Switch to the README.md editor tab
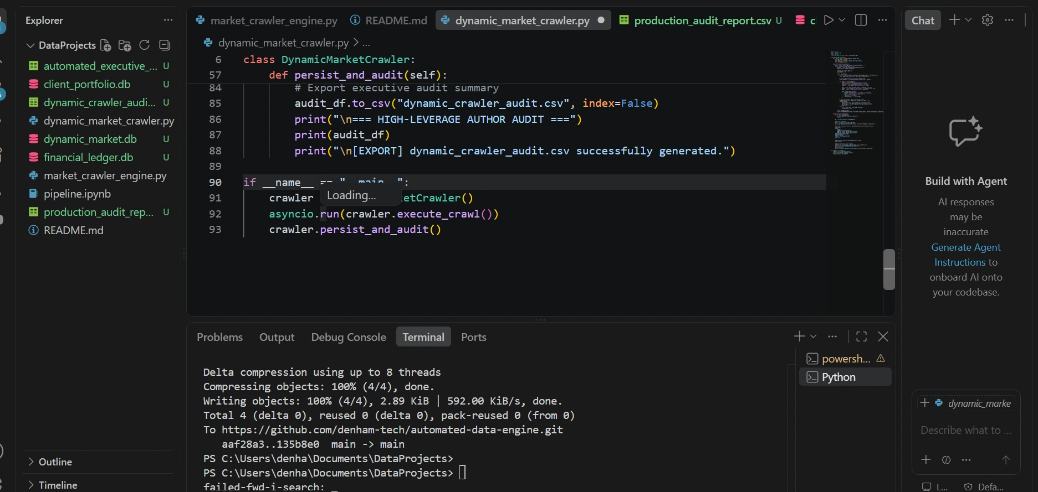The height and width of the screenshot is (492, 1038). [x=388, y=20]
